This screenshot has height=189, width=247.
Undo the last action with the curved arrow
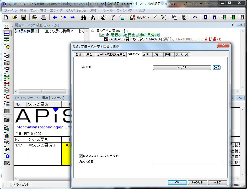(195, 17)
